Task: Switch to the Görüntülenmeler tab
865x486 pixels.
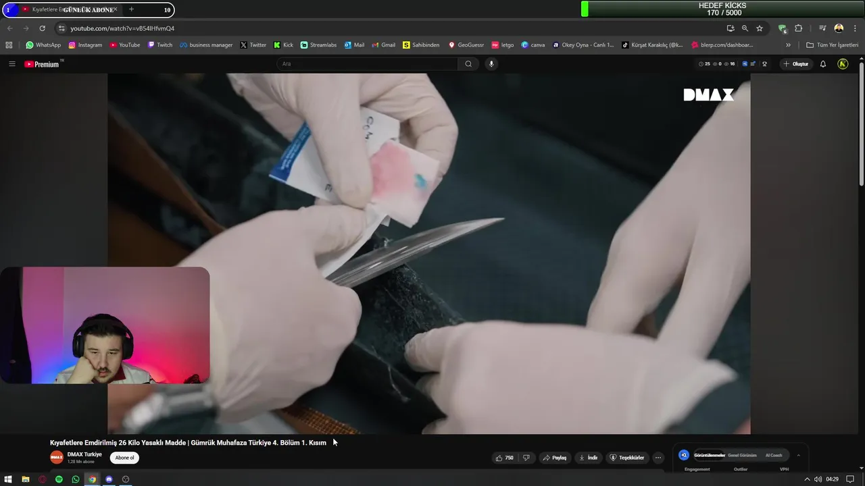Action: point(709,456)
